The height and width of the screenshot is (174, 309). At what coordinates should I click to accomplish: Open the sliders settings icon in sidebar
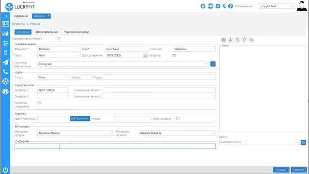click(5, 43)
